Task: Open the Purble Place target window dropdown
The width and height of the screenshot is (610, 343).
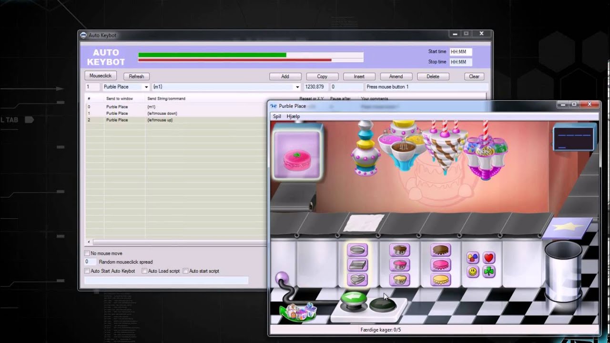Action: pos(145,87)
